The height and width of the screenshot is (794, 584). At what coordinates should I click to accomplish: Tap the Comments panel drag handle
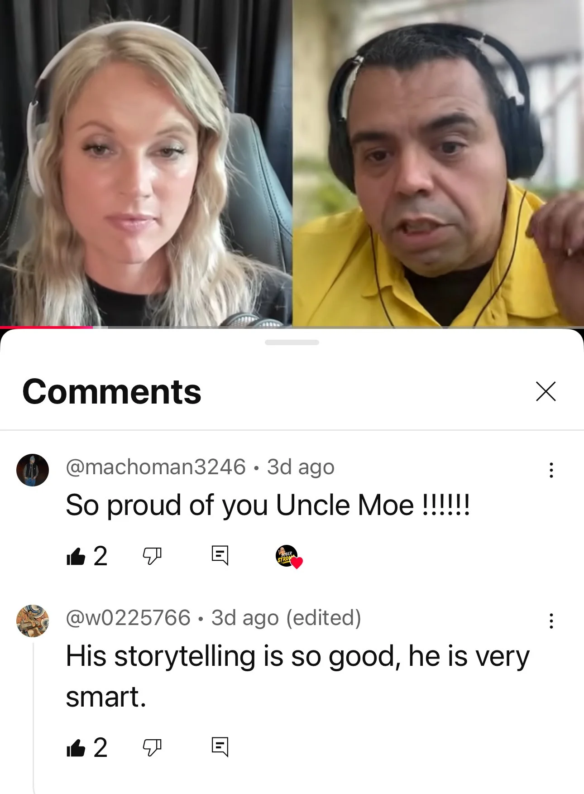click(x=292, y=342)
